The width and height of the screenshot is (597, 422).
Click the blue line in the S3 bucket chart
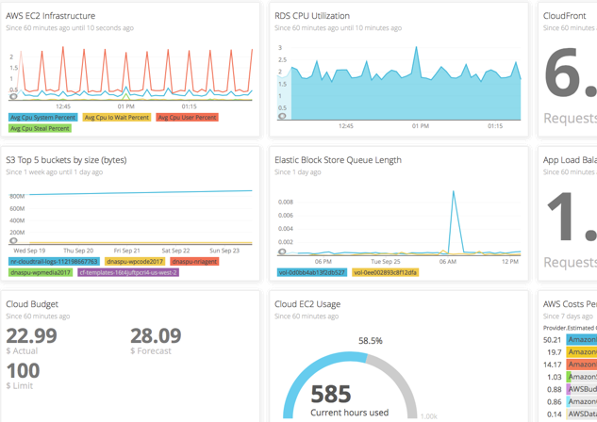[x=141, y=192]
